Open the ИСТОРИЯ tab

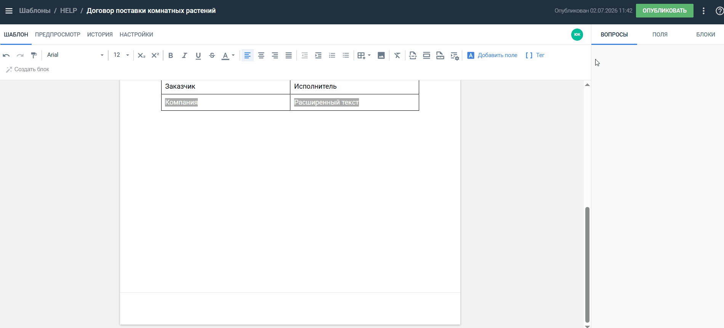tap(100, 35)
